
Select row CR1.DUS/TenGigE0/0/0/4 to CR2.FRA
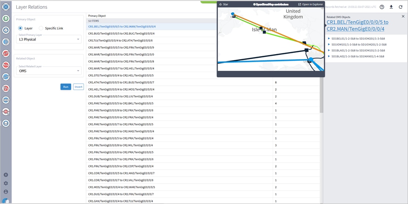(203, 194)
